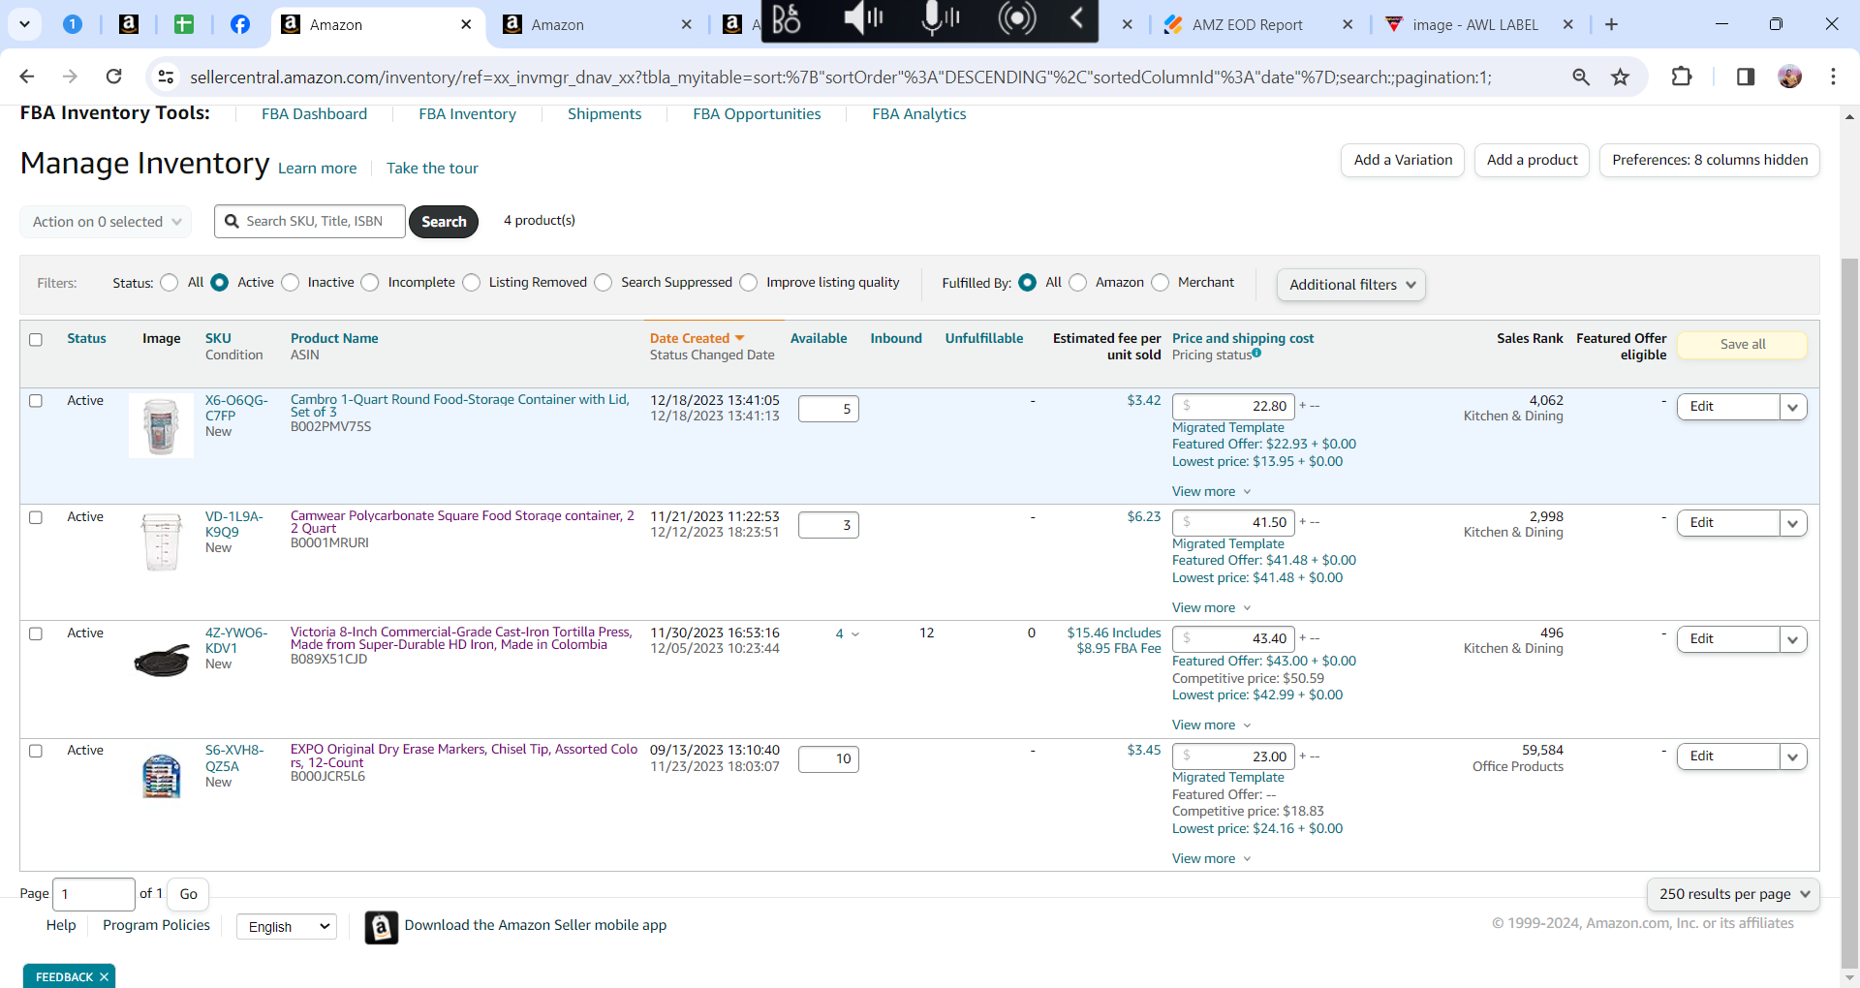Focus the Search SKU, Title, ISBN field

point(310,222)
